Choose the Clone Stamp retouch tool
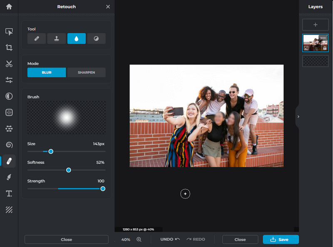The height and width of the screenshot is (247, 333). click(x=57, y=39)
